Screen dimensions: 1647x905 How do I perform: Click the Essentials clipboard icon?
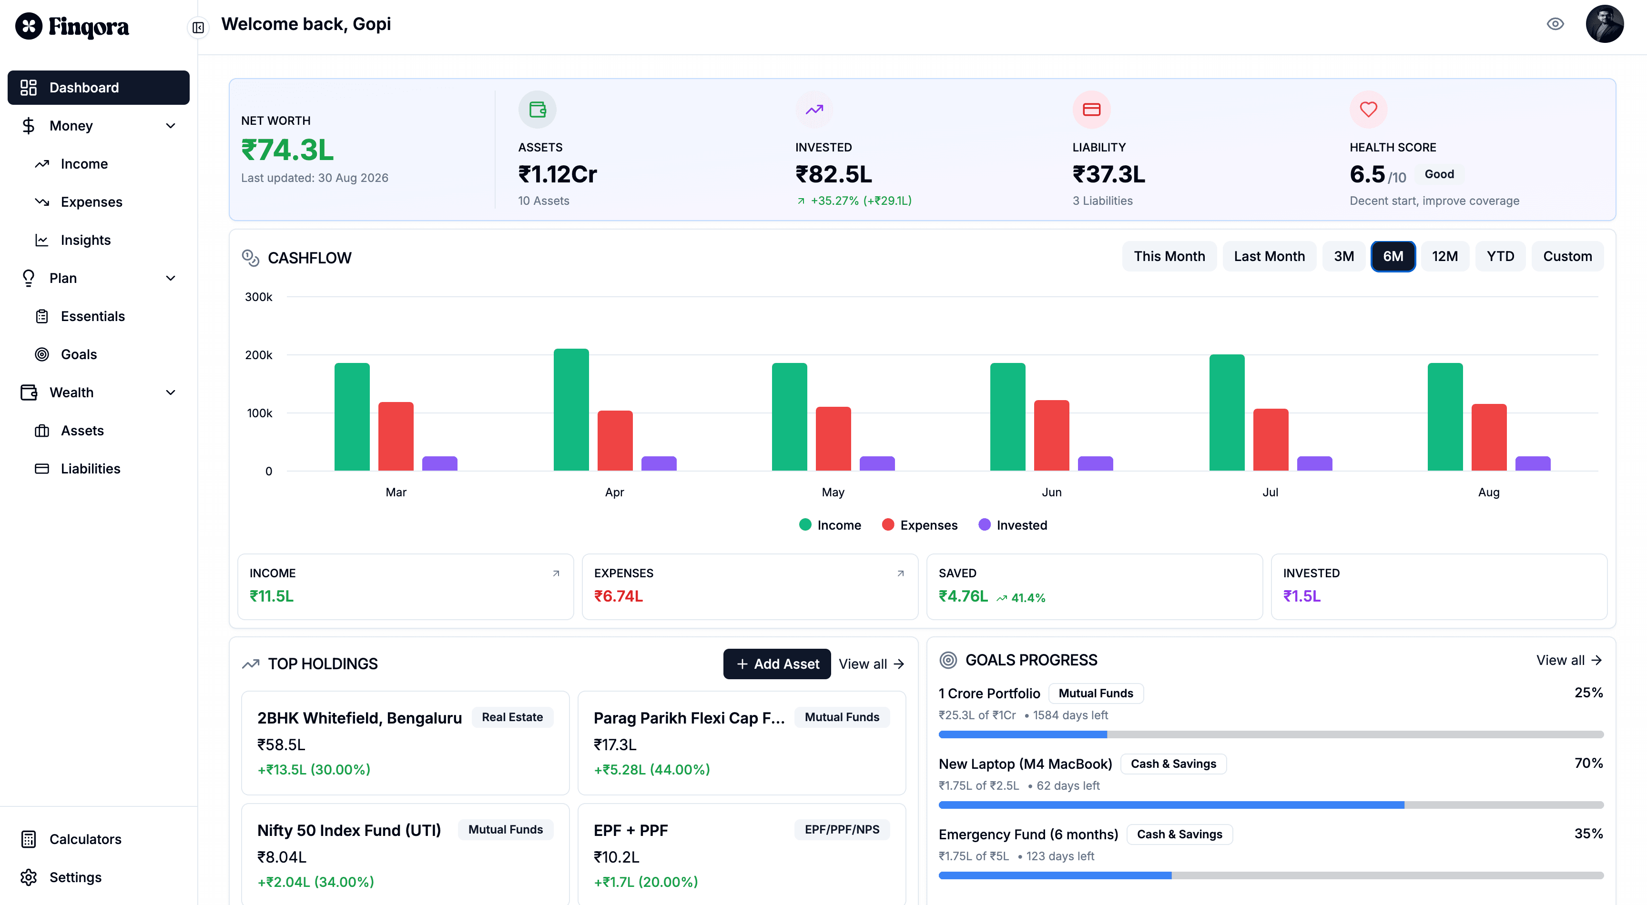coord(42,316)
